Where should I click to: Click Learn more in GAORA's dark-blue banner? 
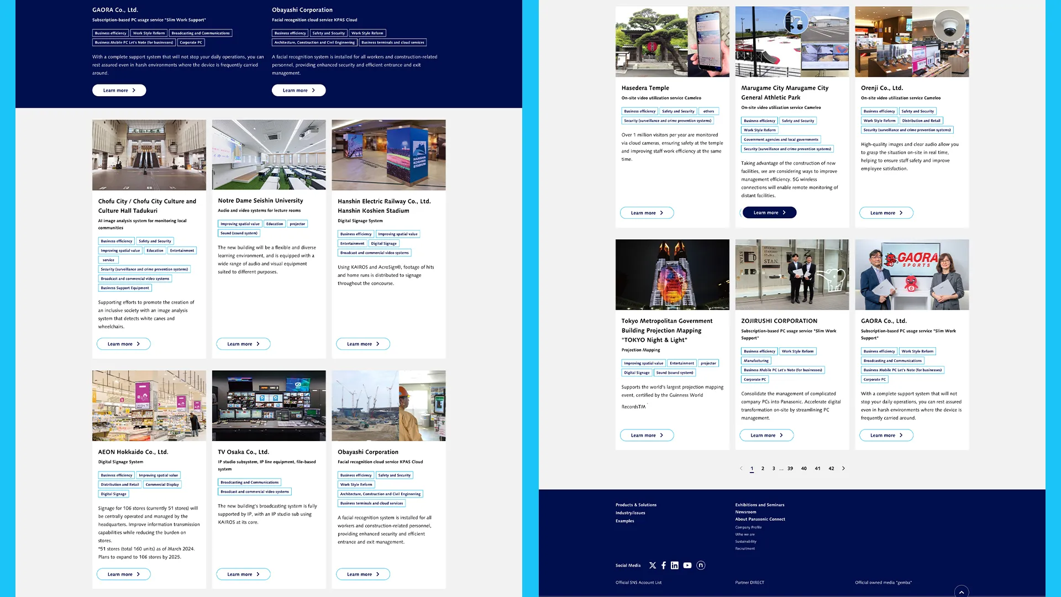pyautogui.click(x=119, y=90)
